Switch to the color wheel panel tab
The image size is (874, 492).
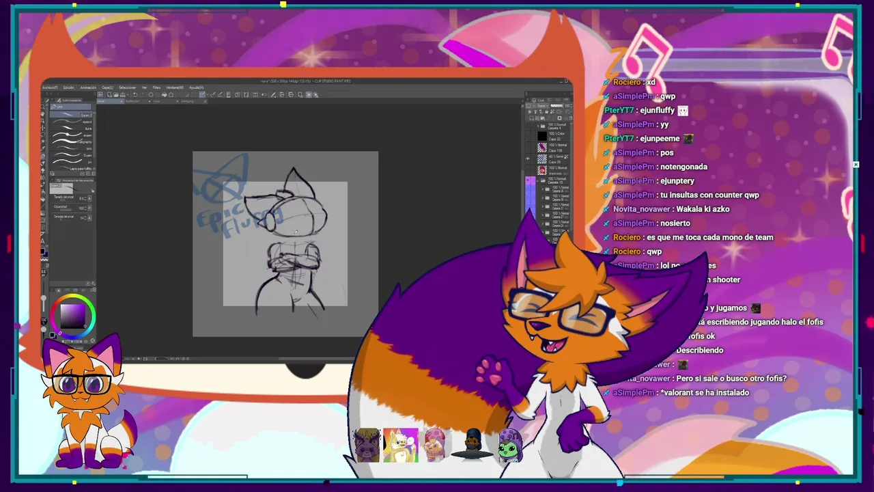59,290
